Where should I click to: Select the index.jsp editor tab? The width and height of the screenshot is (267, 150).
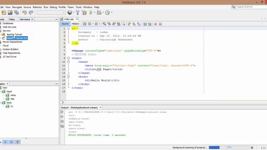pos(69,19)
